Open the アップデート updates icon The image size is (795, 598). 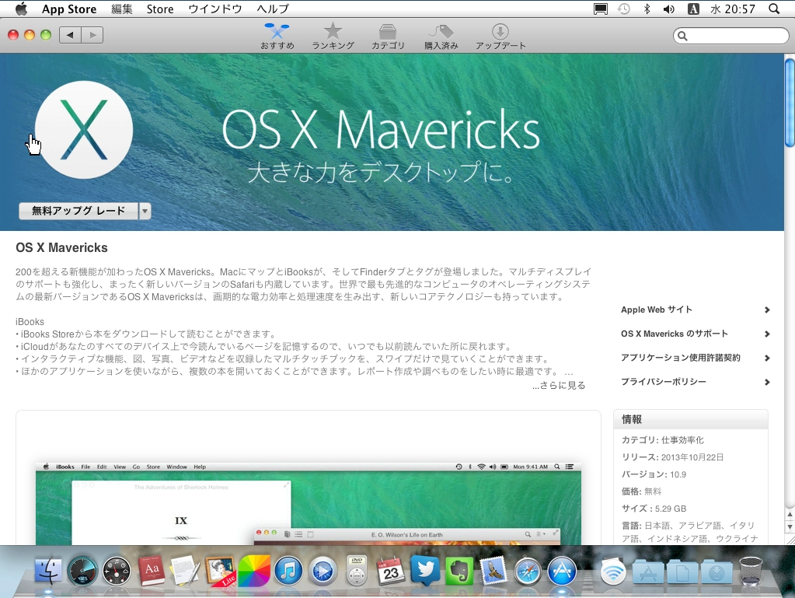tap(500, 36)
